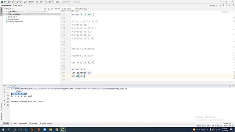Click myfirstPython breadcrumb in navigation bar

(6, 5)
